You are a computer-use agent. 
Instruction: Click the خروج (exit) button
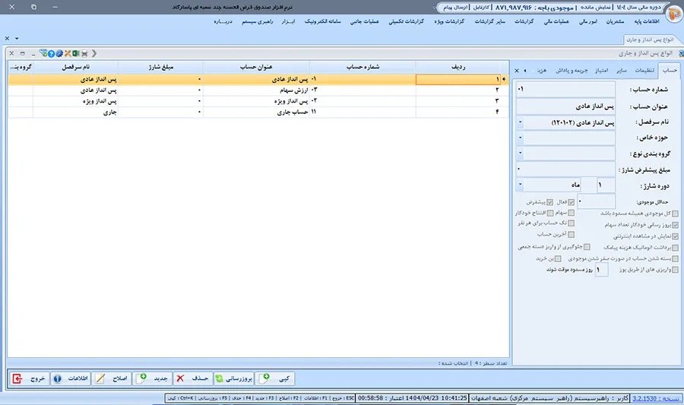click(30, 378)
